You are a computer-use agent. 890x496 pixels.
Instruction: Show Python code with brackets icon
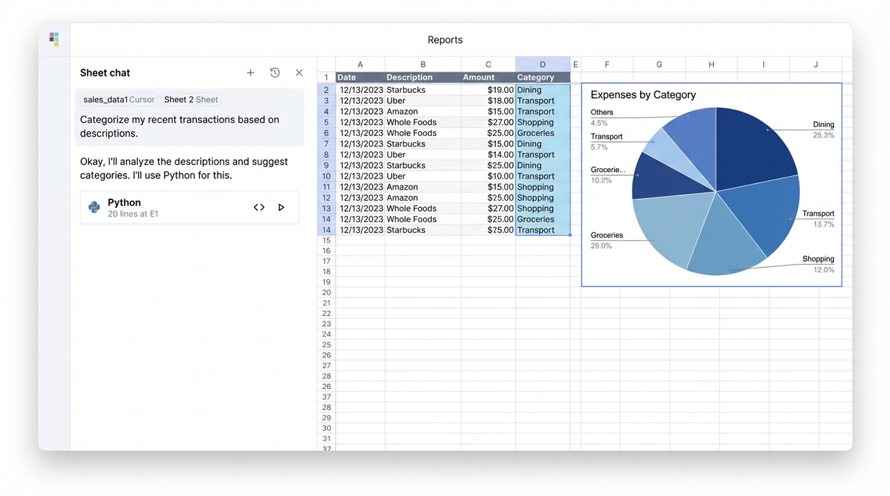[x=259, y=208]
